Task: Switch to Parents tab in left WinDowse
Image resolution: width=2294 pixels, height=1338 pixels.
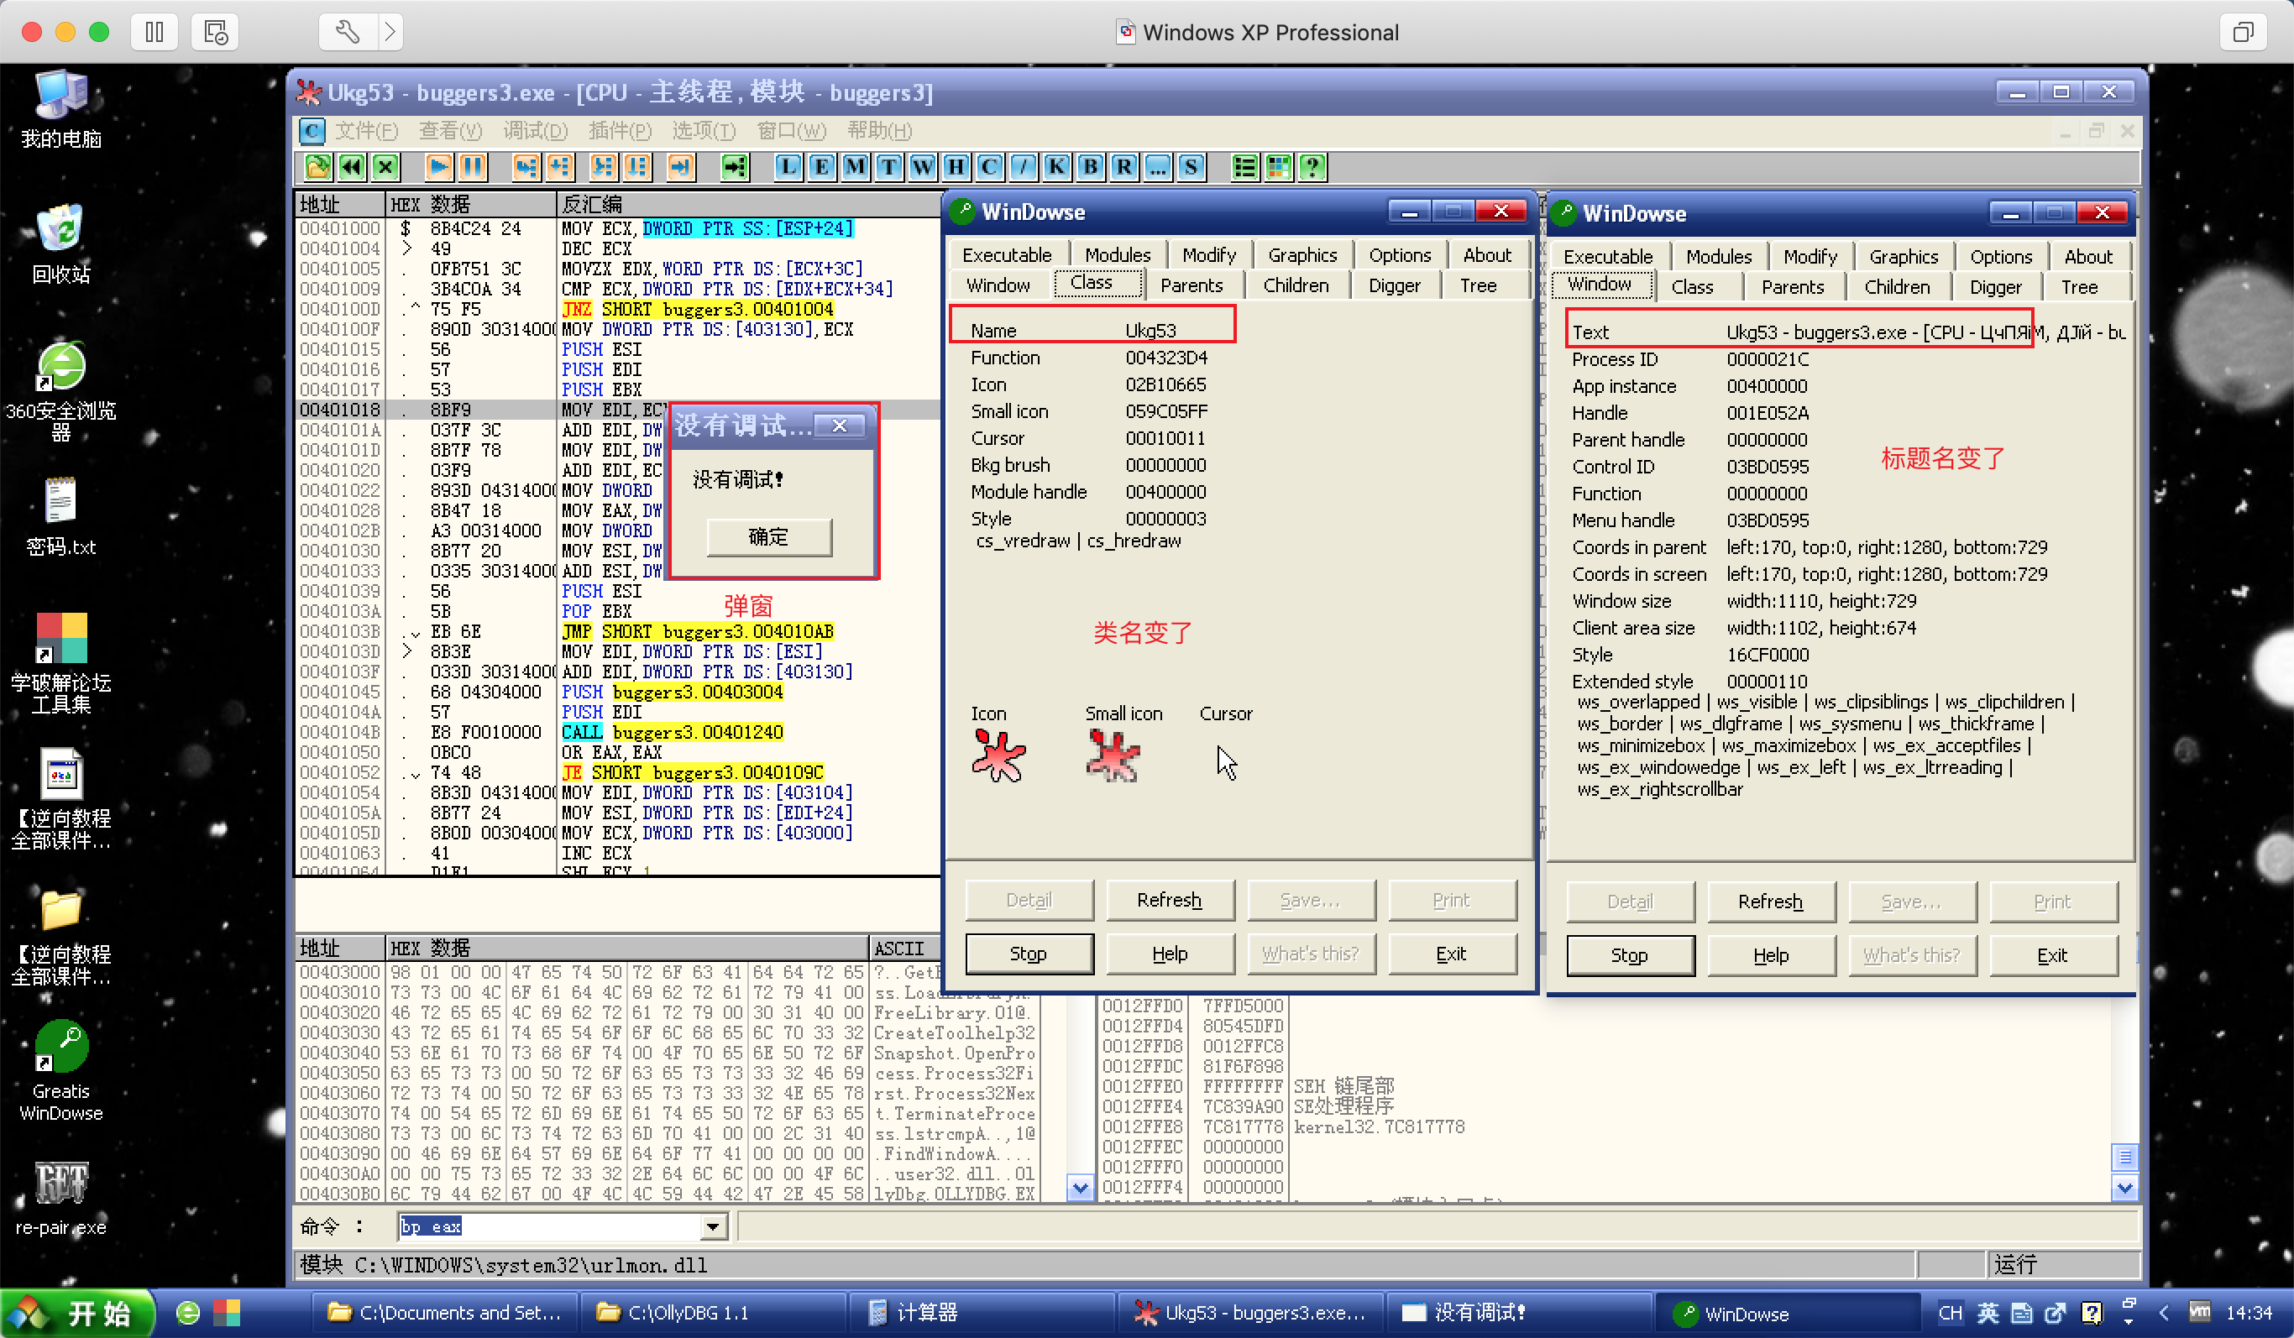Action: coord(1191,285)
